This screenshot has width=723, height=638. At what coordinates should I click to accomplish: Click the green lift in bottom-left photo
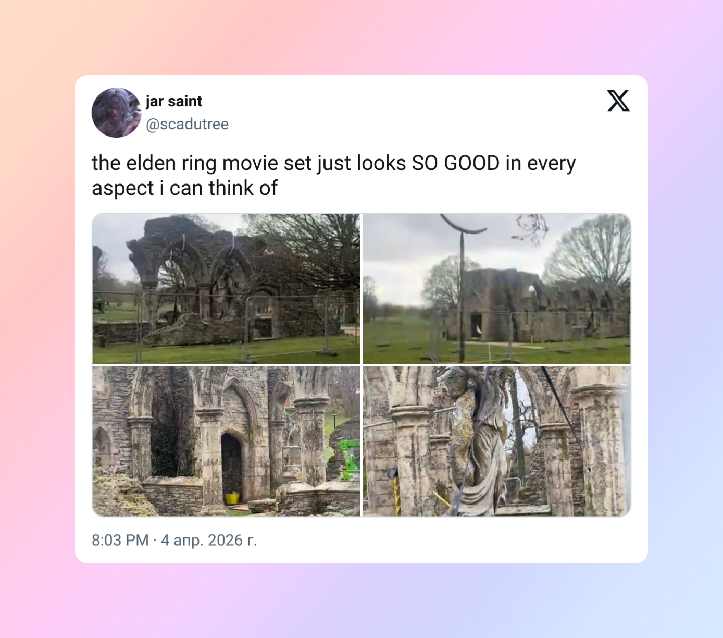pyautogui.click(x=350, y=459)
